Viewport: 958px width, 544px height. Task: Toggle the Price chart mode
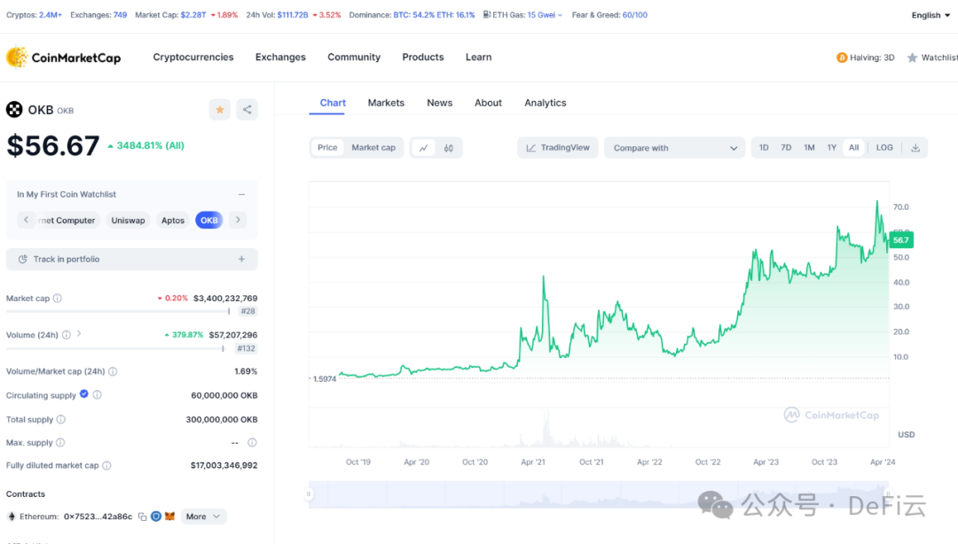click(x=327, y=148)
